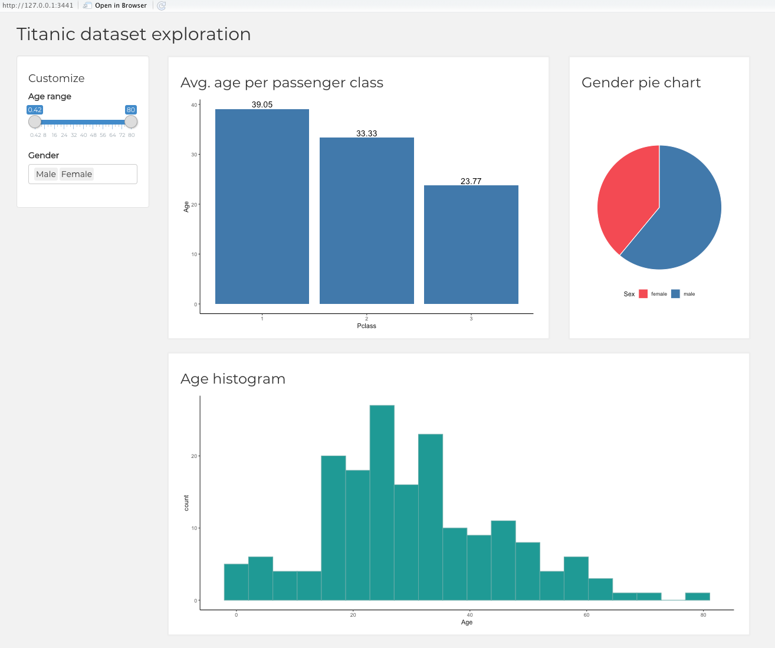Click the Pclass 1 bar labeled 39.05
Viewport: 775px width, 648px height.
click(x=262, y=207)
